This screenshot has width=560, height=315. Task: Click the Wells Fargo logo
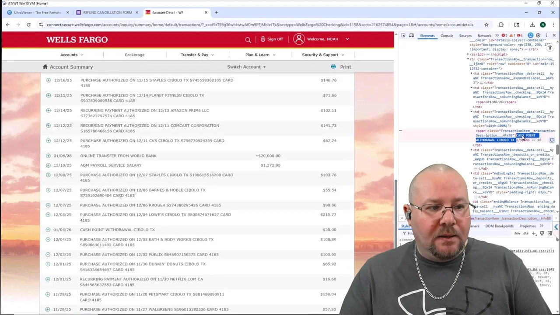(77, 40)
